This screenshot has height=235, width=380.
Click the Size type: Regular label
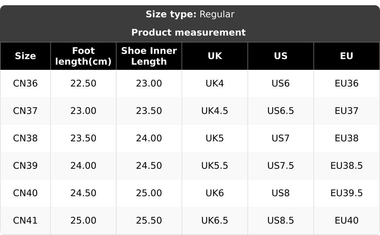pyautogui.click(x=190, y=14)
